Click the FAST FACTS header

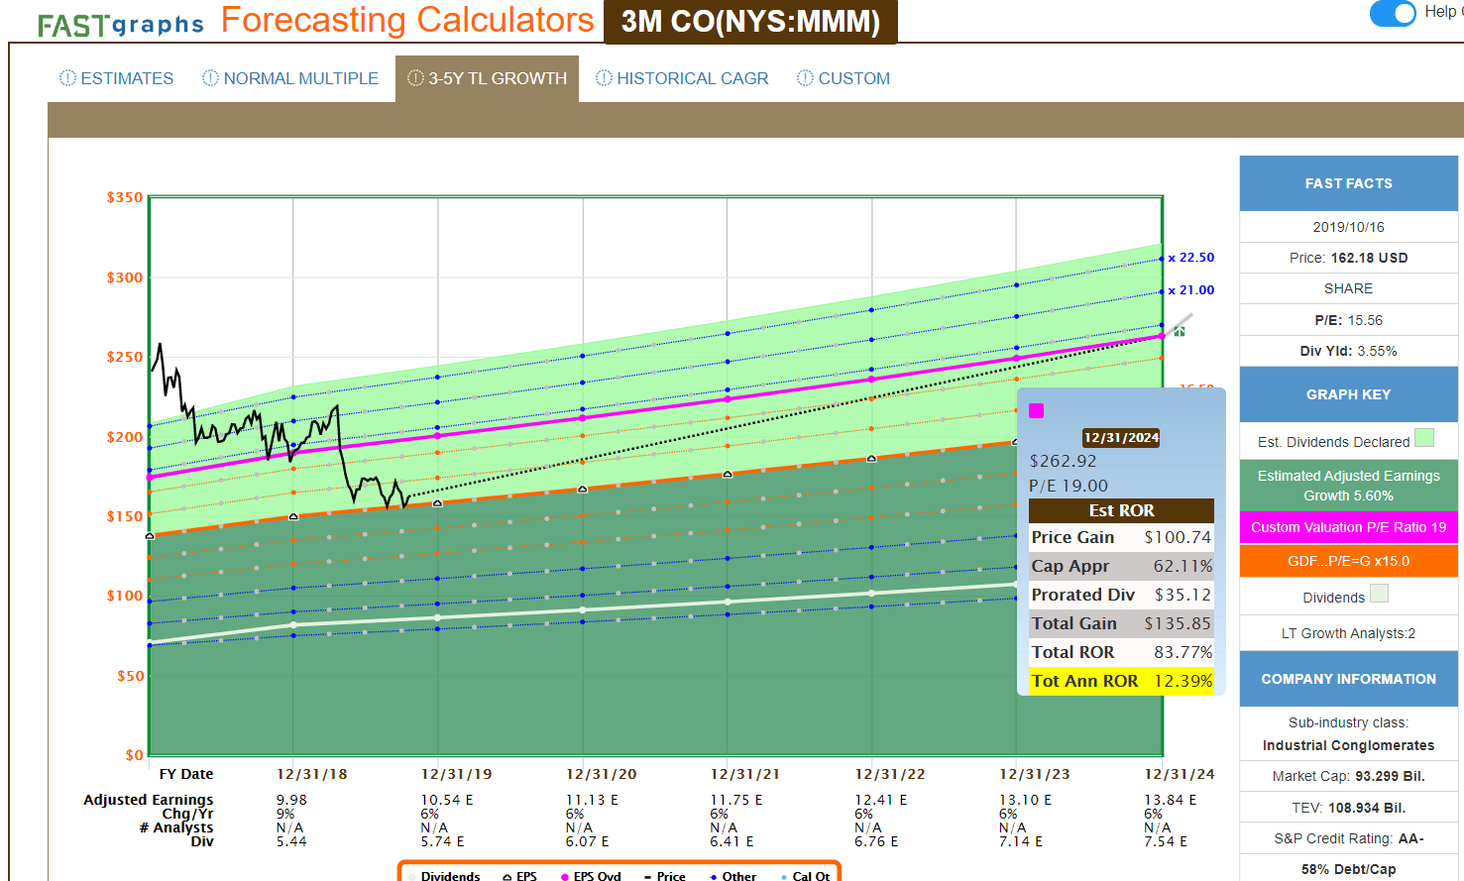pos(1348,183)
